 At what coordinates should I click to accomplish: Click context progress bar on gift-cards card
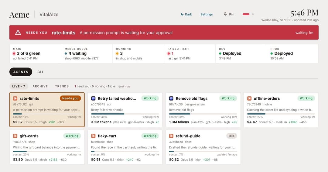[x=47, y=151]
